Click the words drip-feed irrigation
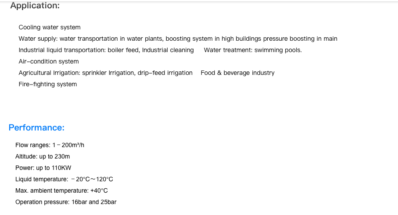Viewport: 398px width, 215px height. click(165, 73)
